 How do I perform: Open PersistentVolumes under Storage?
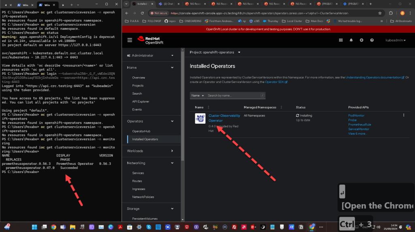tap(145, 219)
